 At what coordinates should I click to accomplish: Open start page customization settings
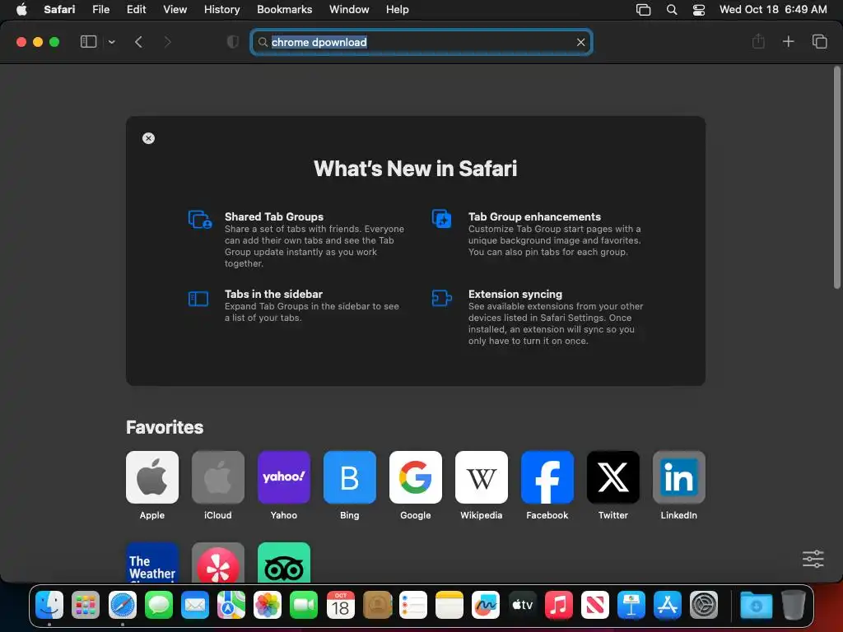point(813,559)
